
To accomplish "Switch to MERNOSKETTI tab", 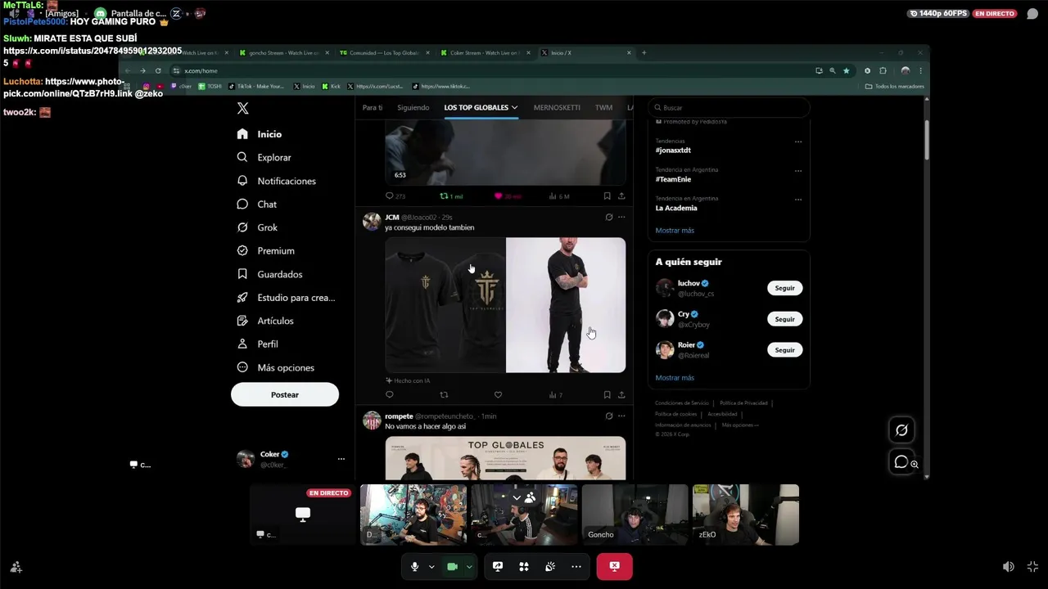I will (557, 107).
